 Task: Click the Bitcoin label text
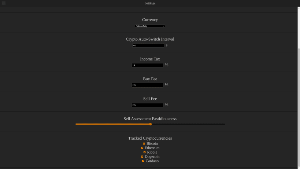[x=152, y=144]
